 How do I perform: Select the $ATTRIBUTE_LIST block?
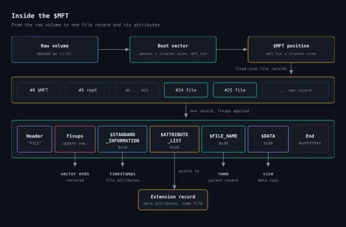[x=174, y=139]
